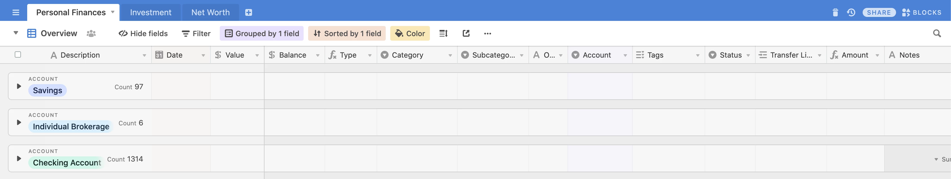Image resolution: width=951 pixels, height=179 pixels.
Task: Open Description column dropdown arrow
Action: coord(144,55)
